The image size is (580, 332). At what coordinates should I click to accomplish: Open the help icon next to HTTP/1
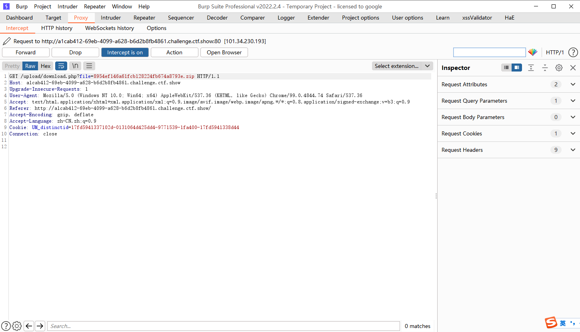tap(573, 52)
